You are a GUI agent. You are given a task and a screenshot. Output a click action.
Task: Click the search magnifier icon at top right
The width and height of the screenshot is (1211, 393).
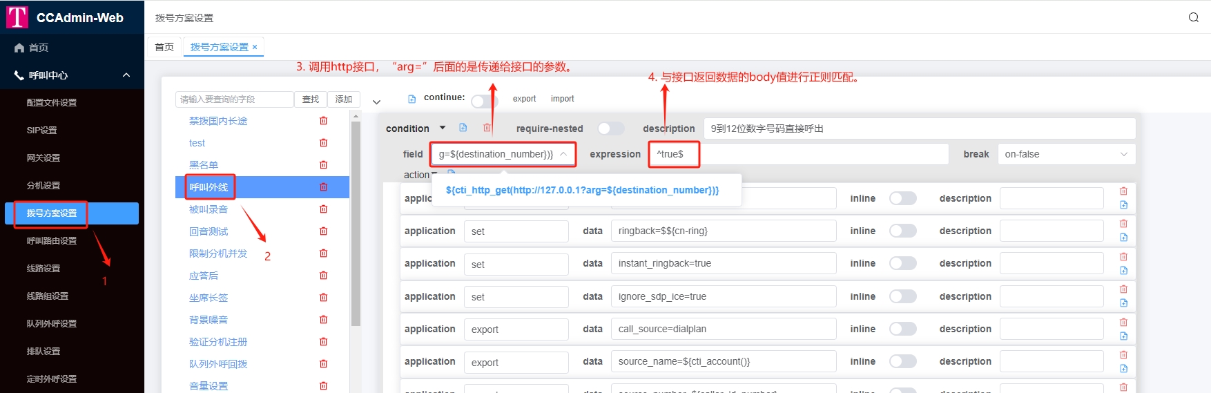(x=1193, y=17)
